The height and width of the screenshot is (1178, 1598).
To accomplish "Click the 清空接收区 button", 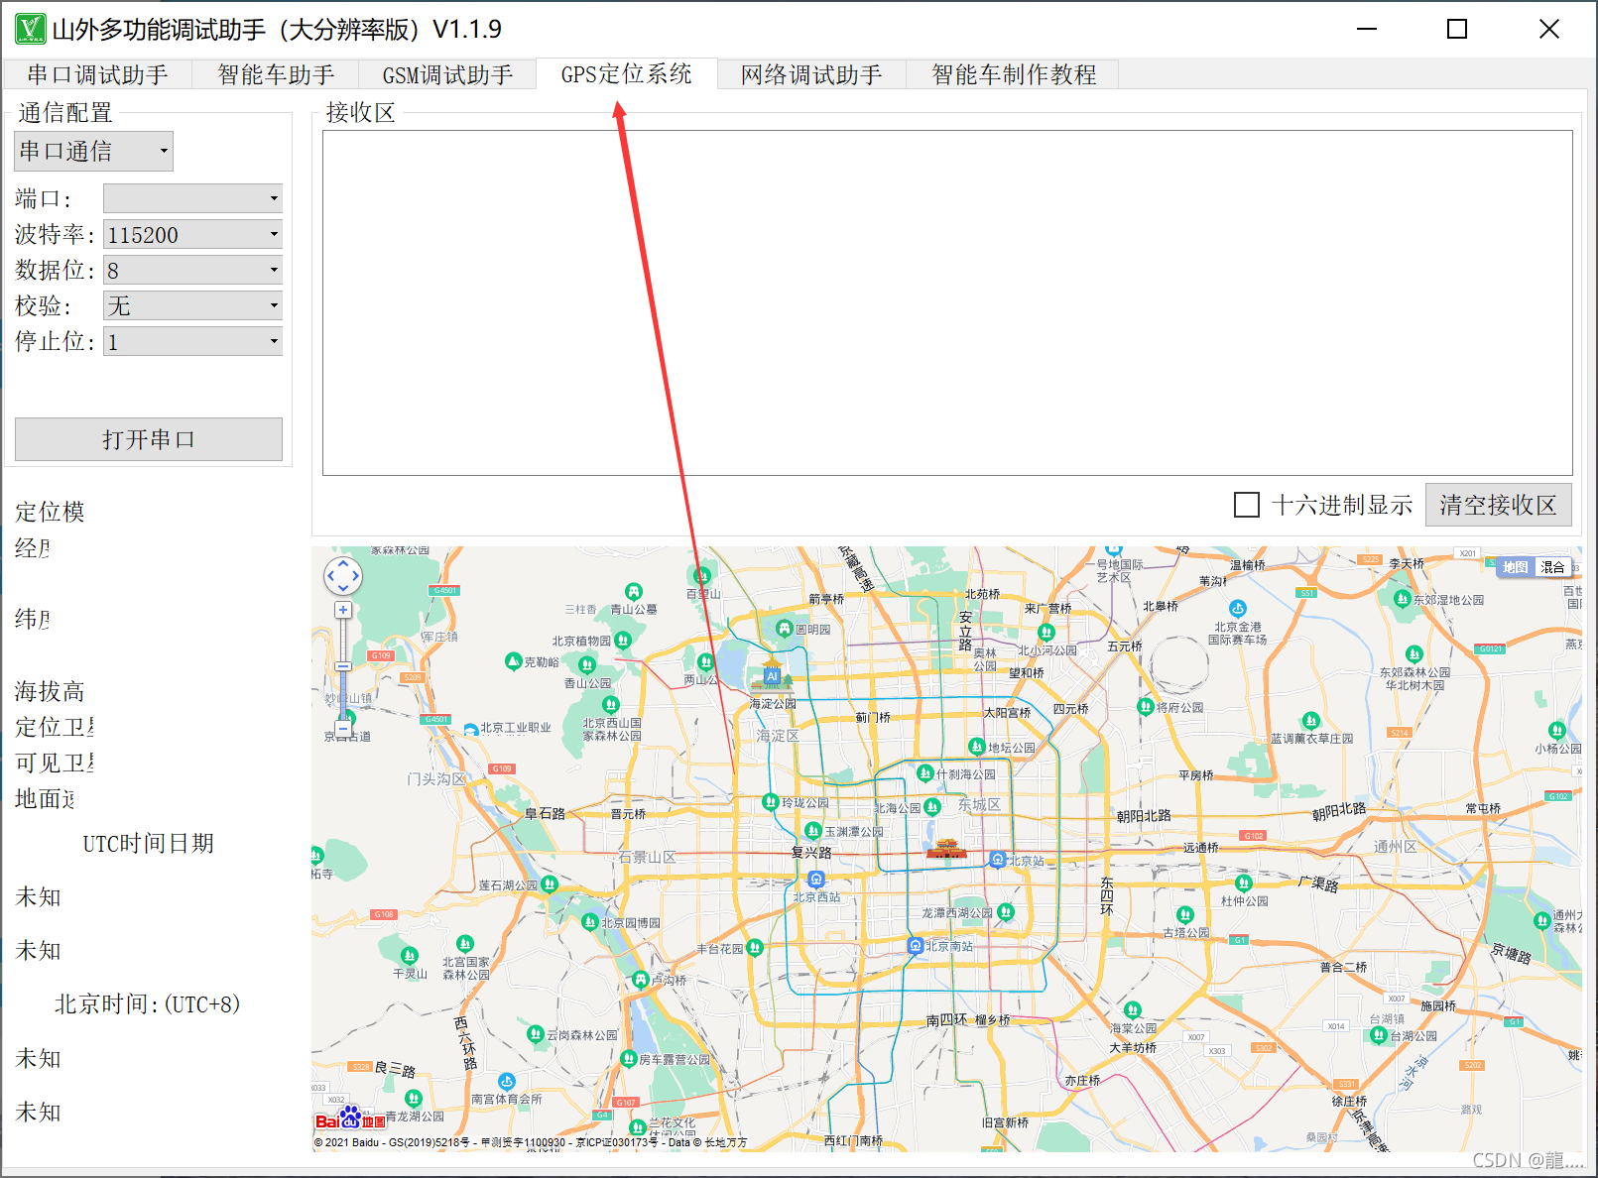I will click(1498, 505).
